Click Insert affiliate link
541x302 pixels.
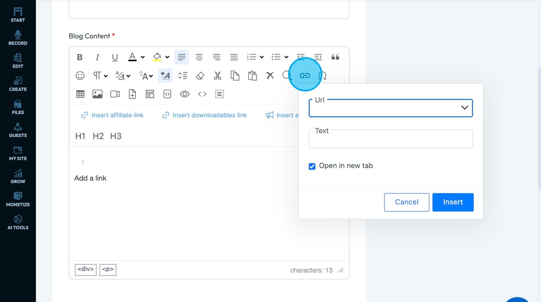pyautogui.click(x=112, y=115)
